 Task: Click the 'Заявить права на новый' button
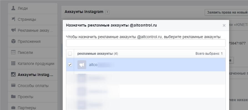click(x=226, y=12)
